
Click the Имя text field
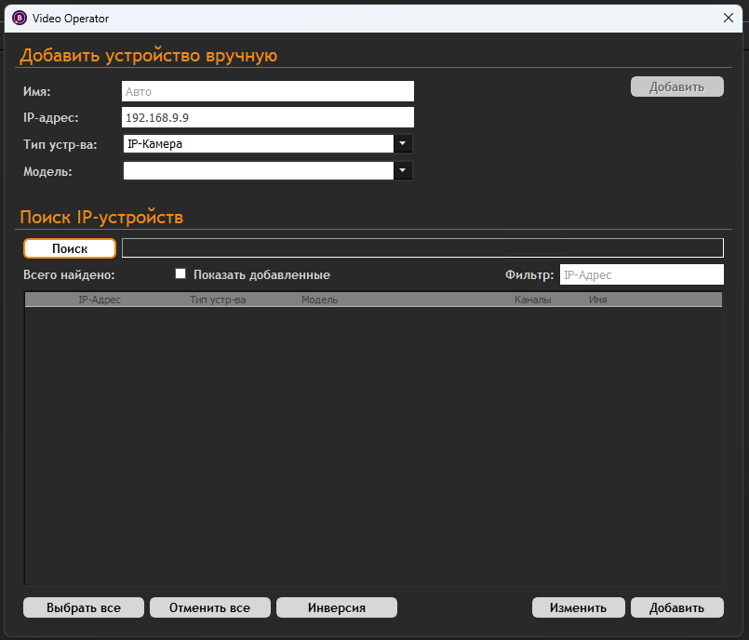point(267,91)
